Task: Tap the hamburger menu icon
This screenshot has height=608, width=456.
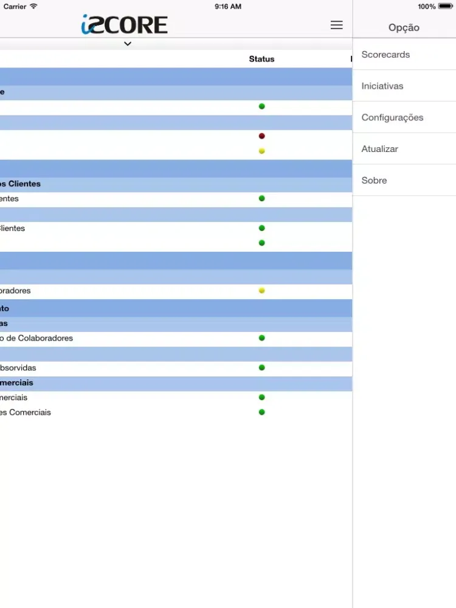Action: tap(336, 25)
